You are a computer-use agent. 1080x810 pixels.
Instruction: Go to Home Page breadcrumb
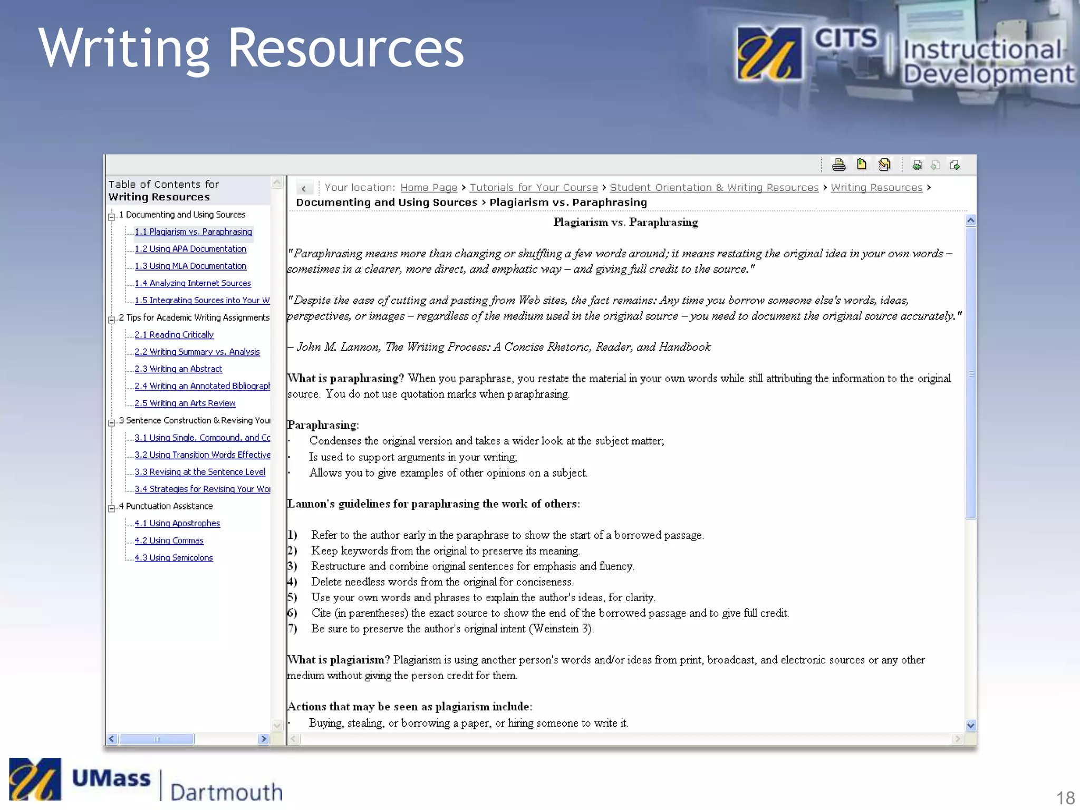coord(429,188)
